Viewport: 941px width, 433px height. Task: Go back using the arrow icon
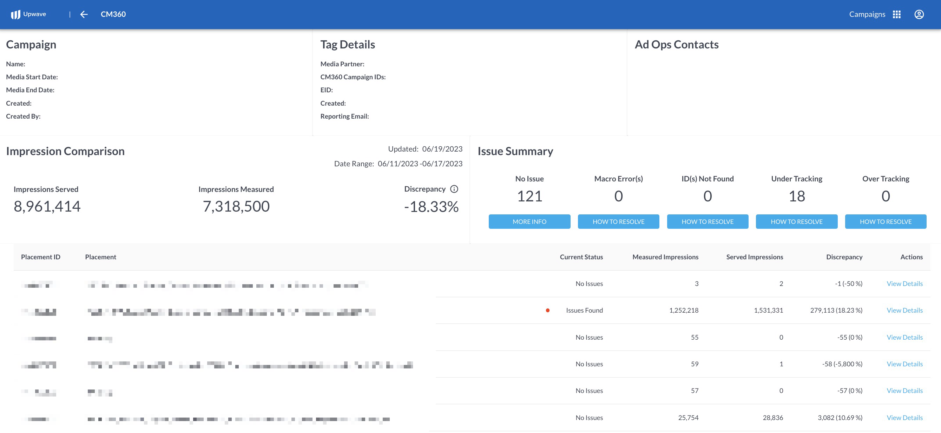84,14
